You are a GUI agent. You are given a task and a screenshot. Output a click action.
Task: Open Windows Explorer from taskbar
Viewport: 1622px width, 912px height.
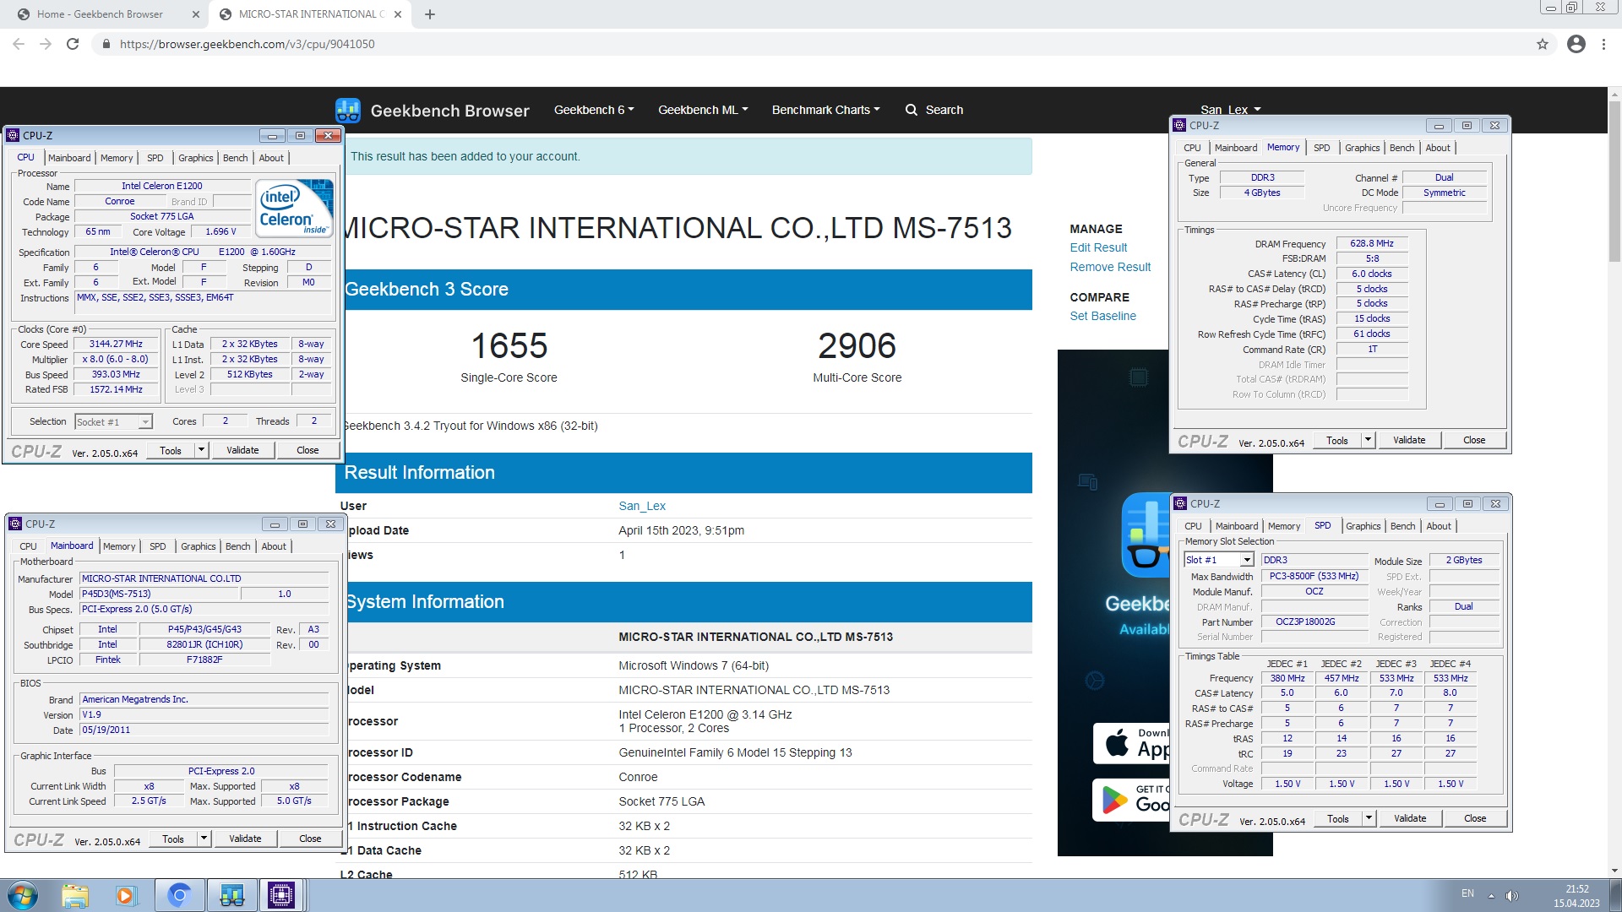(x=75, y=895)
